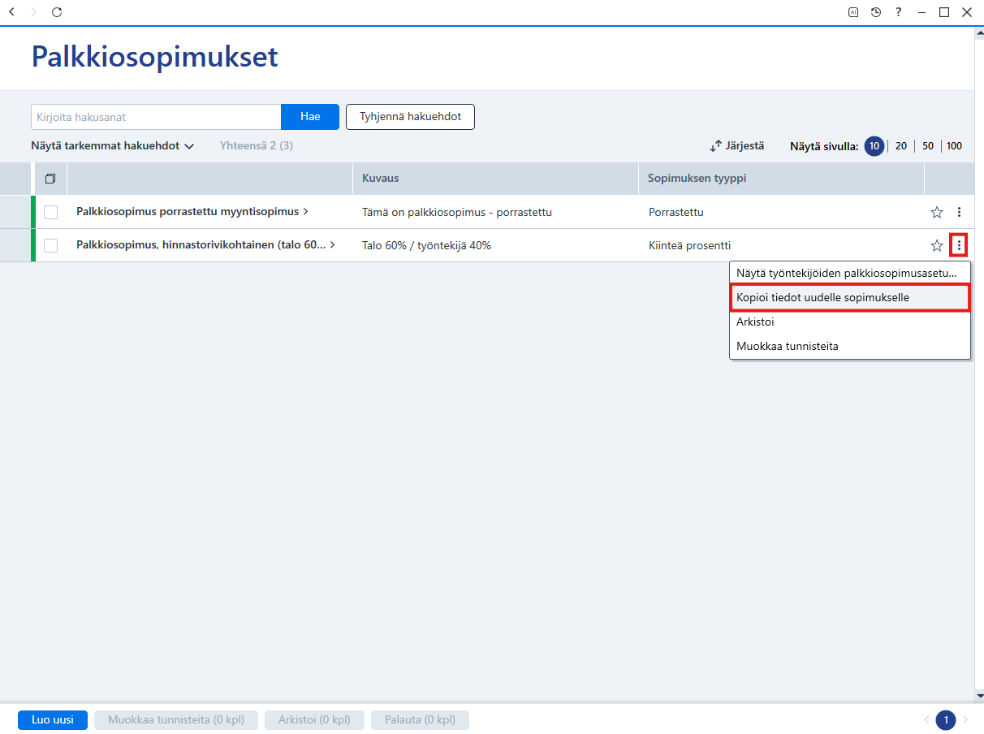Show 10 items per page
The height and width of the screenshot is (734, 984).
pyautogui.click(x=874, y=146)
